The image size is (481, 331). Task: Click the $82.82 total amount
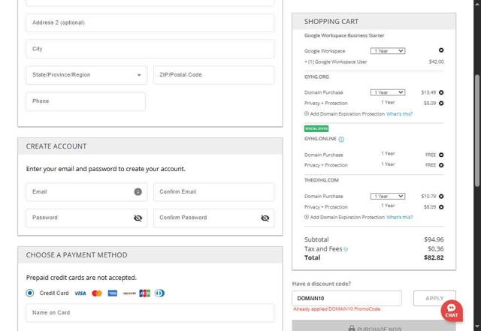pos(434,257)
